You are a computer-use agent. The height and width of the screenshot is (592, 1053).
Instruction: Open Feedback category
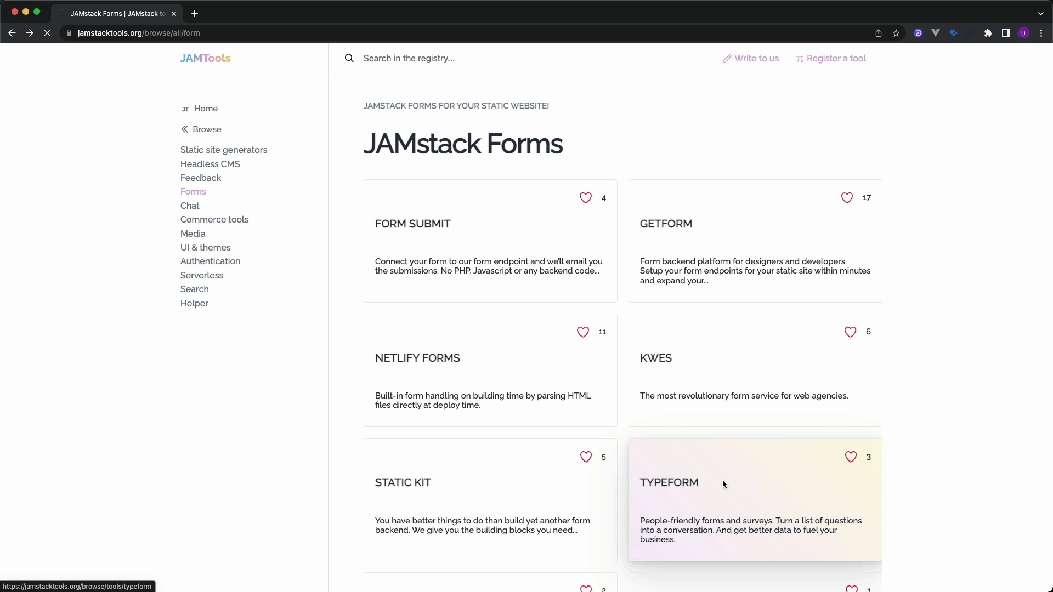201,178
